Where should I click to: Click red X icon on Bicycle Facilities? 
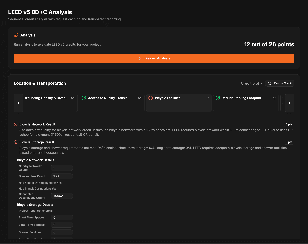point(151,98)
